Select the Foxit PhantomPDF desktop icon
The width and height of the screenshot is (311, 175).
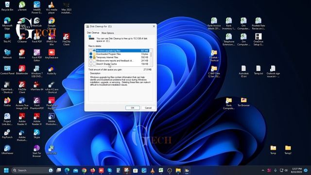(37, 103)
